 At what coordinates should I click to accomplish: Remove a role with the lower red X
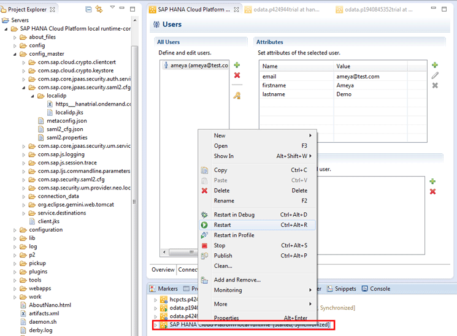click(432, 191)
